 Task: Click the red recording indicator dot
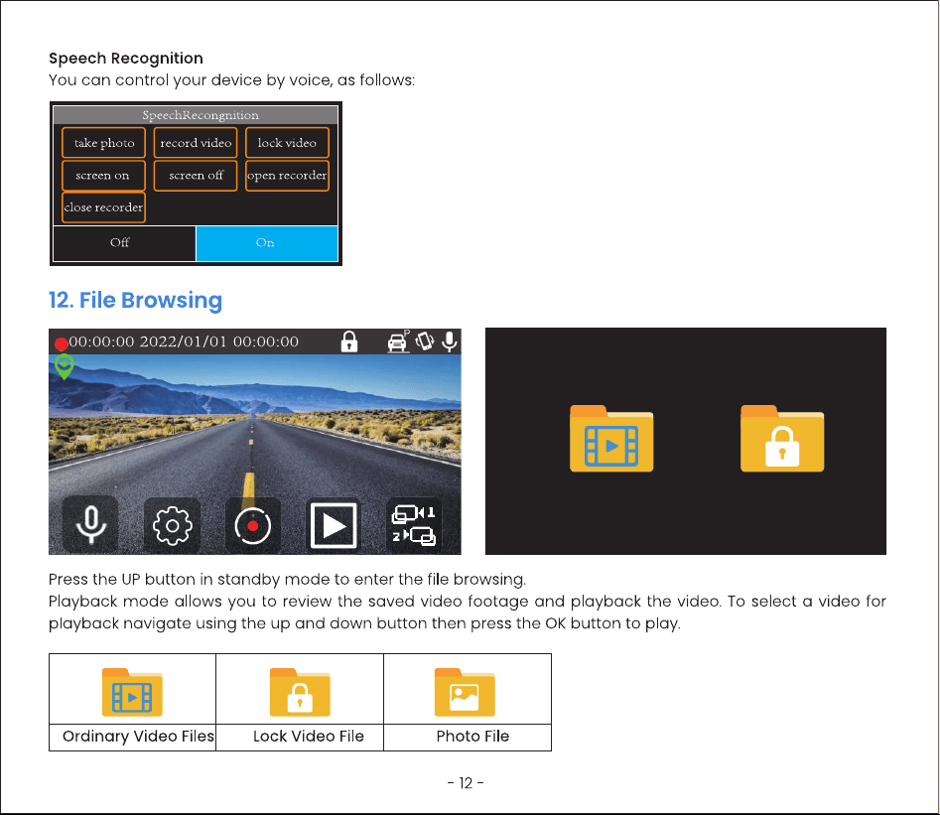click(61, 344)
